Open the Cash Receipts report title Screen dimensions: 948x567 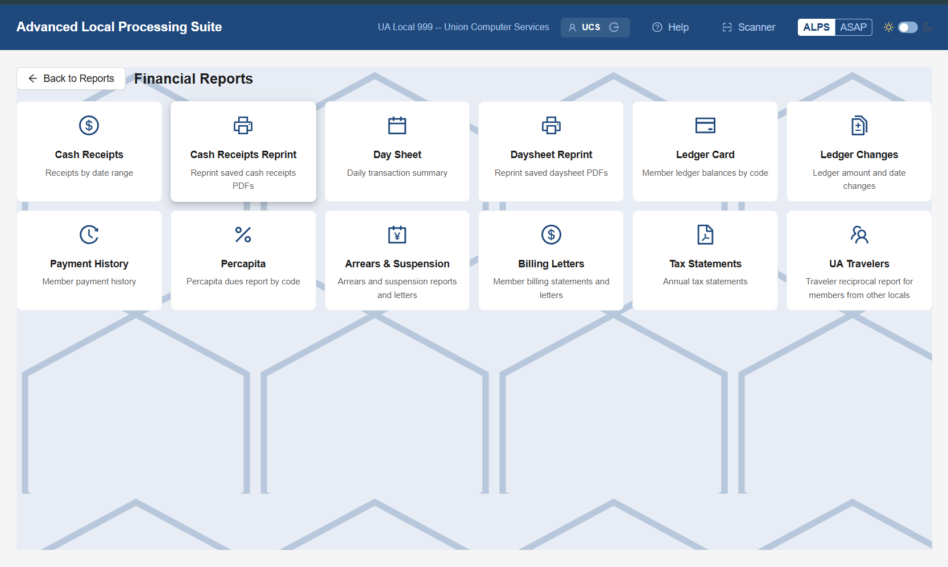[x=89, y=155]
